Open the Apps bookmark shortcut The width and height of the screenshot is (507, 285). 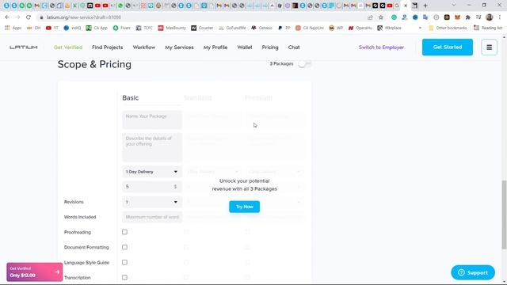[13, 28]
